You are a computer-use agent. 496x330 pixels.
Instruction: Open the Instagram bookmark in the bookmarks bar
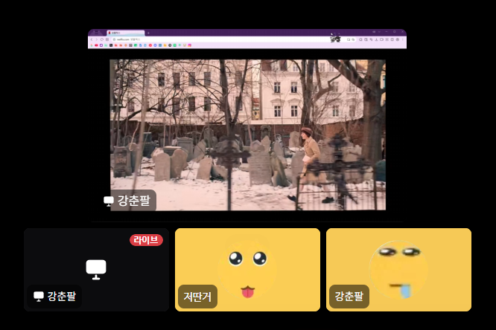(189, 45)
